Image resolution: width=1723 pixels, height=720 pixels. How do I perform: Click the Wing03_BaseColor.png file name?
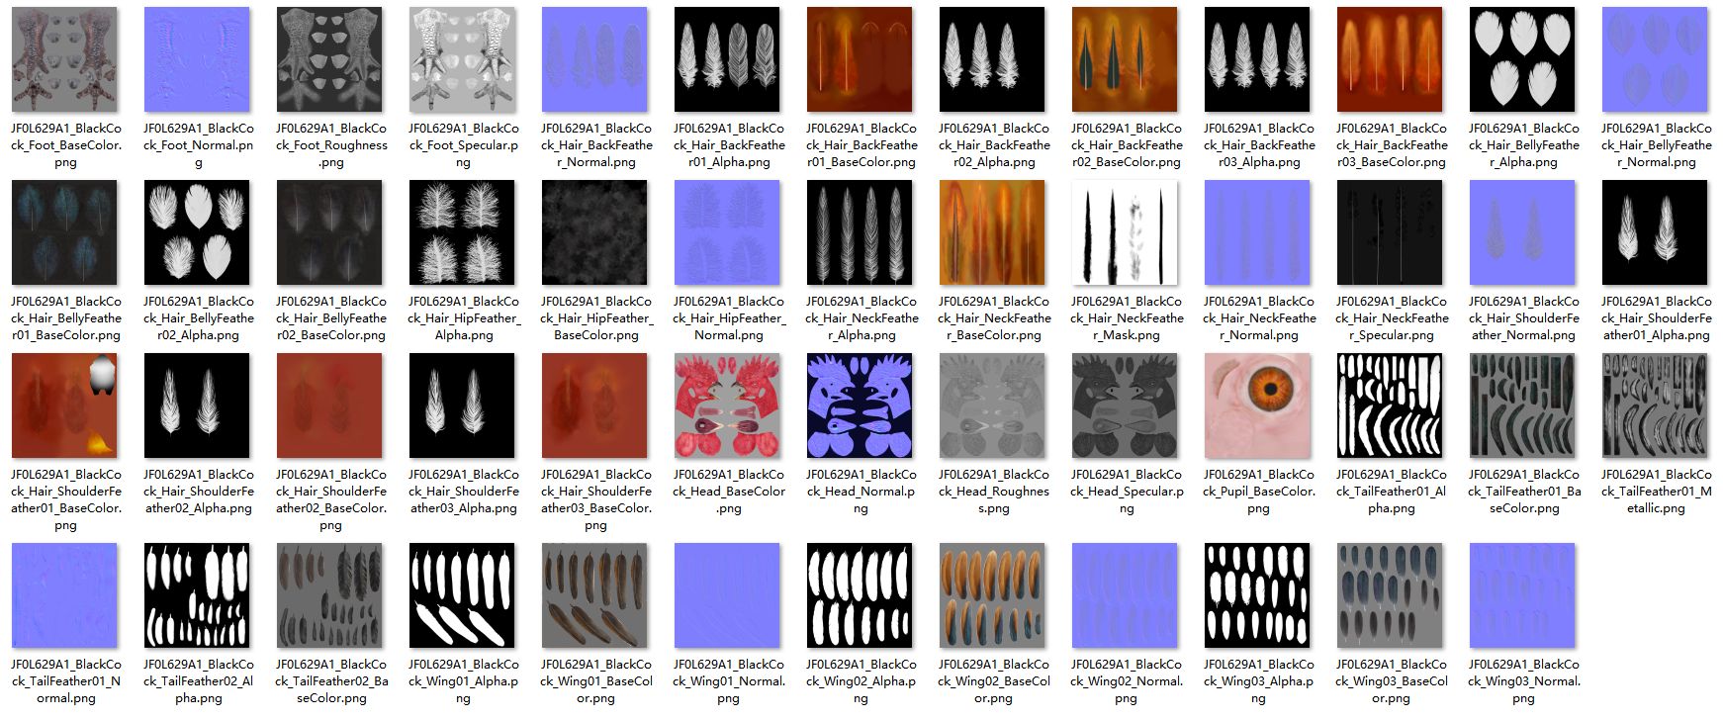click(1391, 681)
